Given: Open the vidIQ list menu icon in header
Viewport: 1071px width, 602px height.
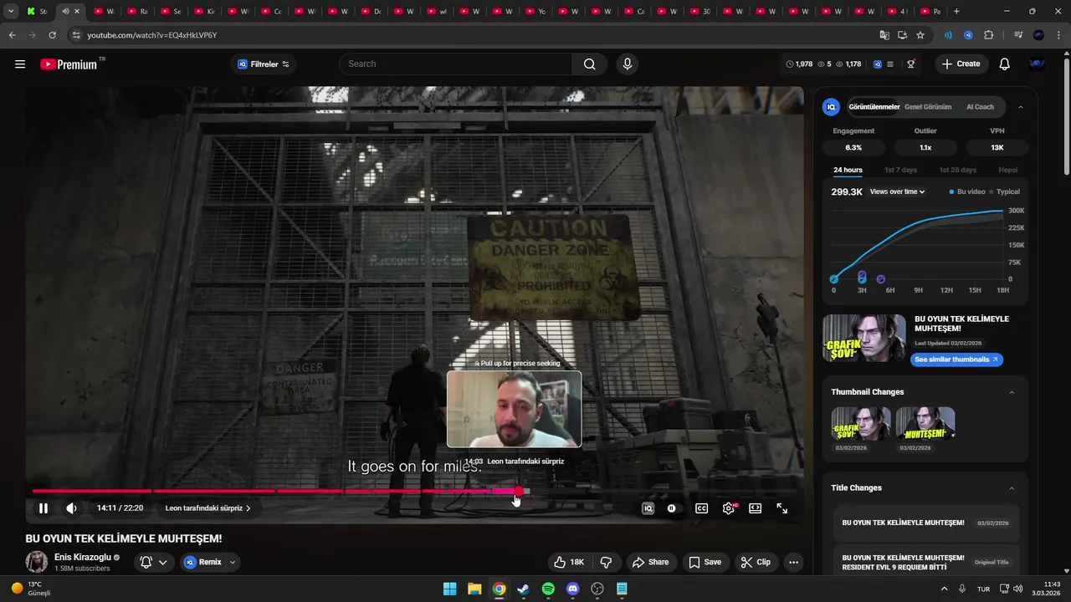Looking at the screenshot, I should [x=890, y=64].
